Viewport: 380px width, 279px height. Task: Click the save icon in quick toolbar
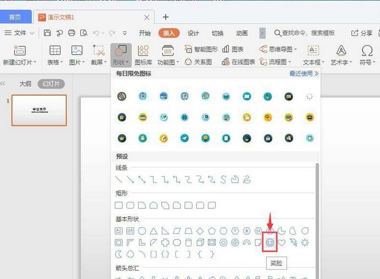[47, 33]
